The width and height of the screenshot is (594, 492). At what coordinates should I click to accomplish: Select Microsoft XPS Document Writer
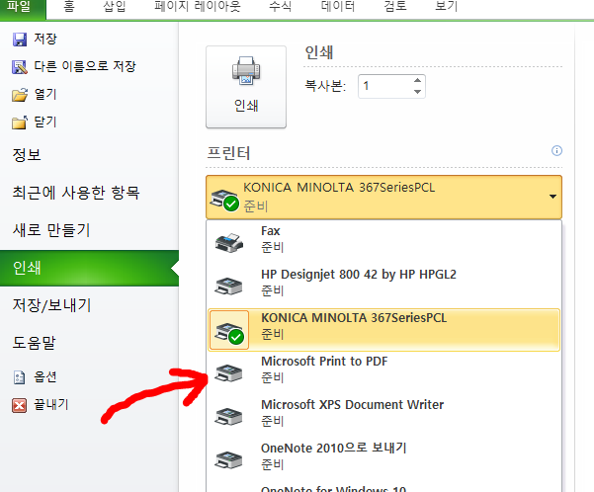click(383, 416)
